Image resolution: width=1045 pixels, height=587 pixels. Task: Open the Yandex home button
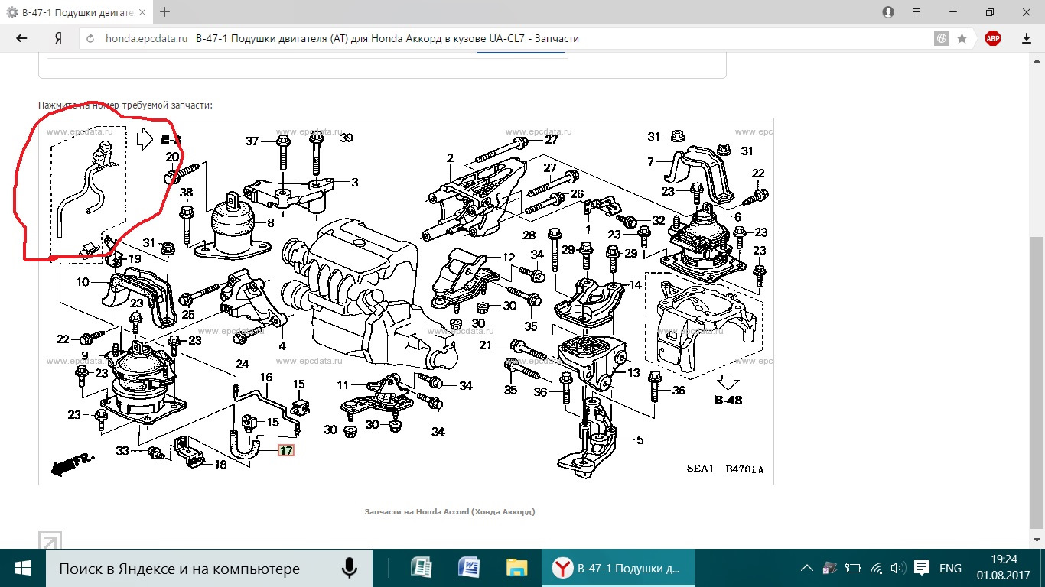(x=58, y=38)
